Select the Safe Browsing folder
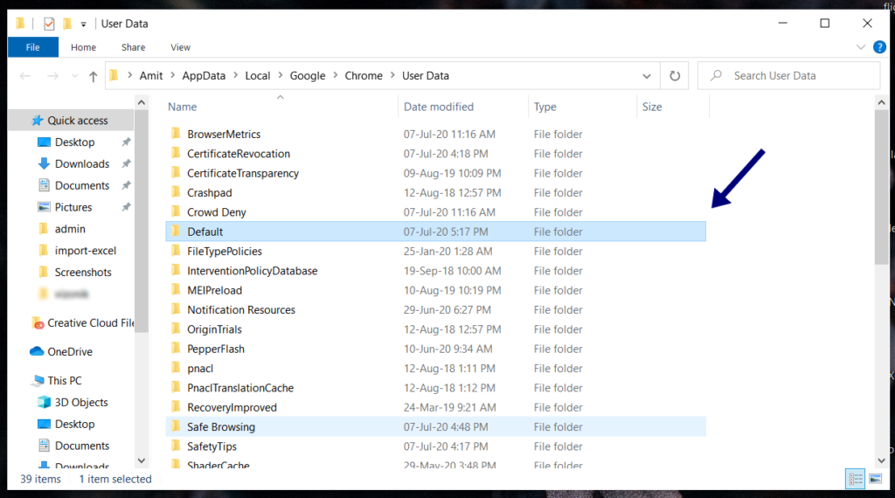Image resolution: width=895 pixels, height=498 pixels. (435, 426)
